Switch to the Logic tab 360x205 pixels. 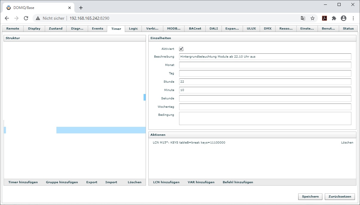point(133,29)
